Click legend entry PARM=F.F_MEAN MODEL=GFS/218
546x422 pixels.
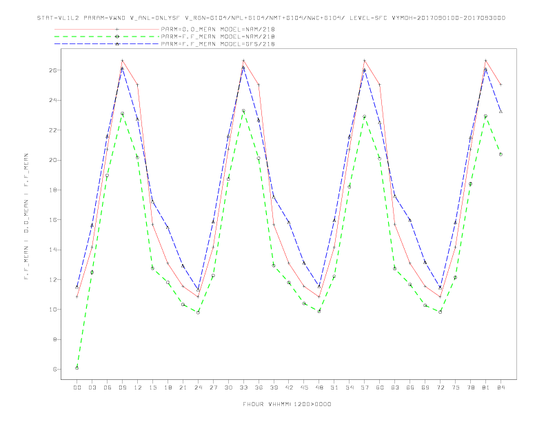(x=218, y=44)
